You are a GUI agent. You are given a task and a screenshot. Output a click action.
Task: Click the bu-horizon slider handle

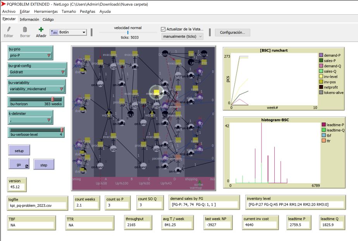(53, 99)
